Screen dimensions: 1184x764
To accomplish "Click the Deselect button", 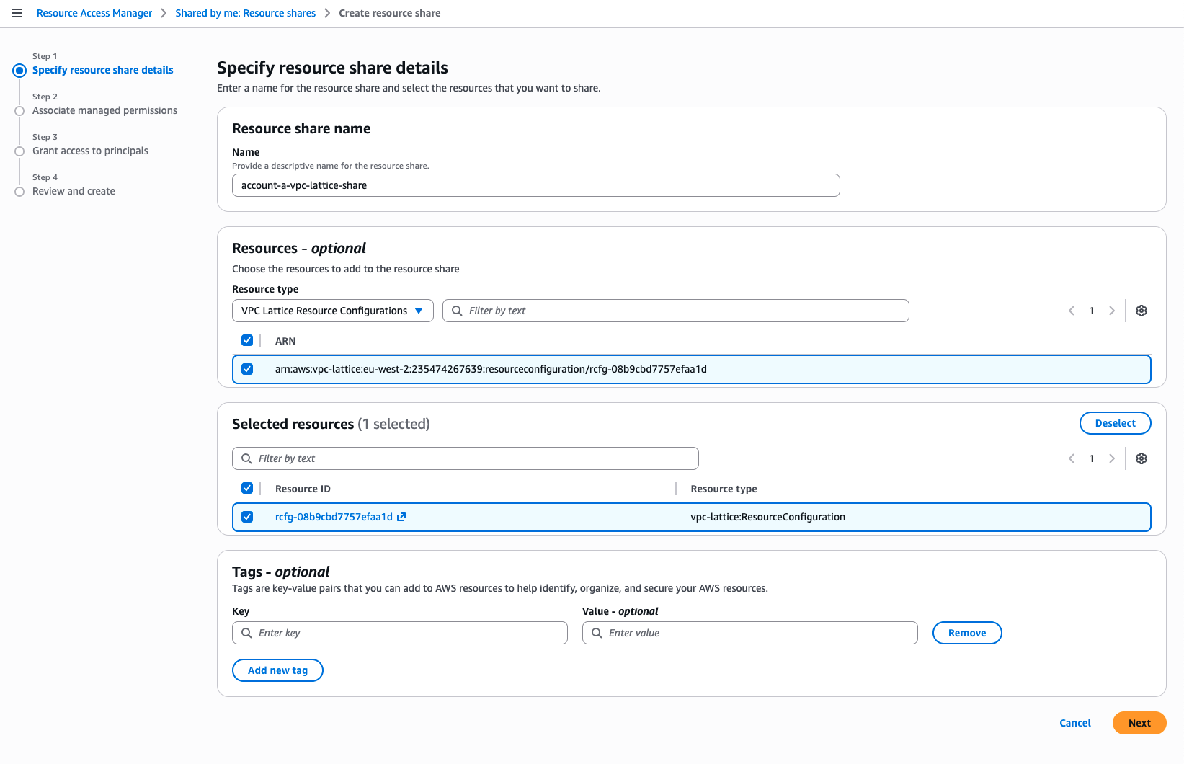I will tap(1114, 423).
